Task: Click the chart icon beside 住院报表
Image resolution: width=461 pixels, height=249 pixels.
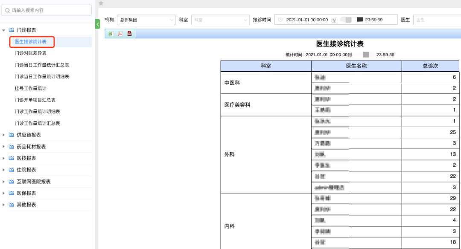Action: 11,170
